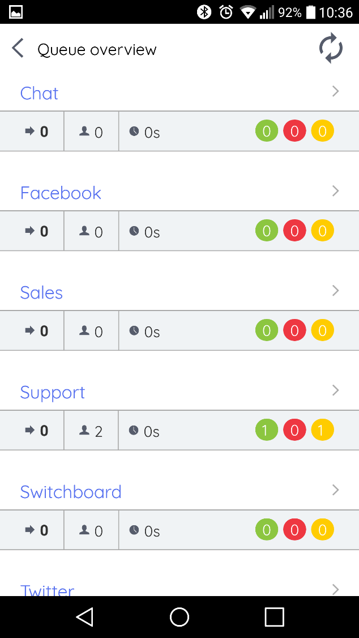Expand the Chat queue chevron
This screenshot has height=638, width=359.
coord(335,91)
